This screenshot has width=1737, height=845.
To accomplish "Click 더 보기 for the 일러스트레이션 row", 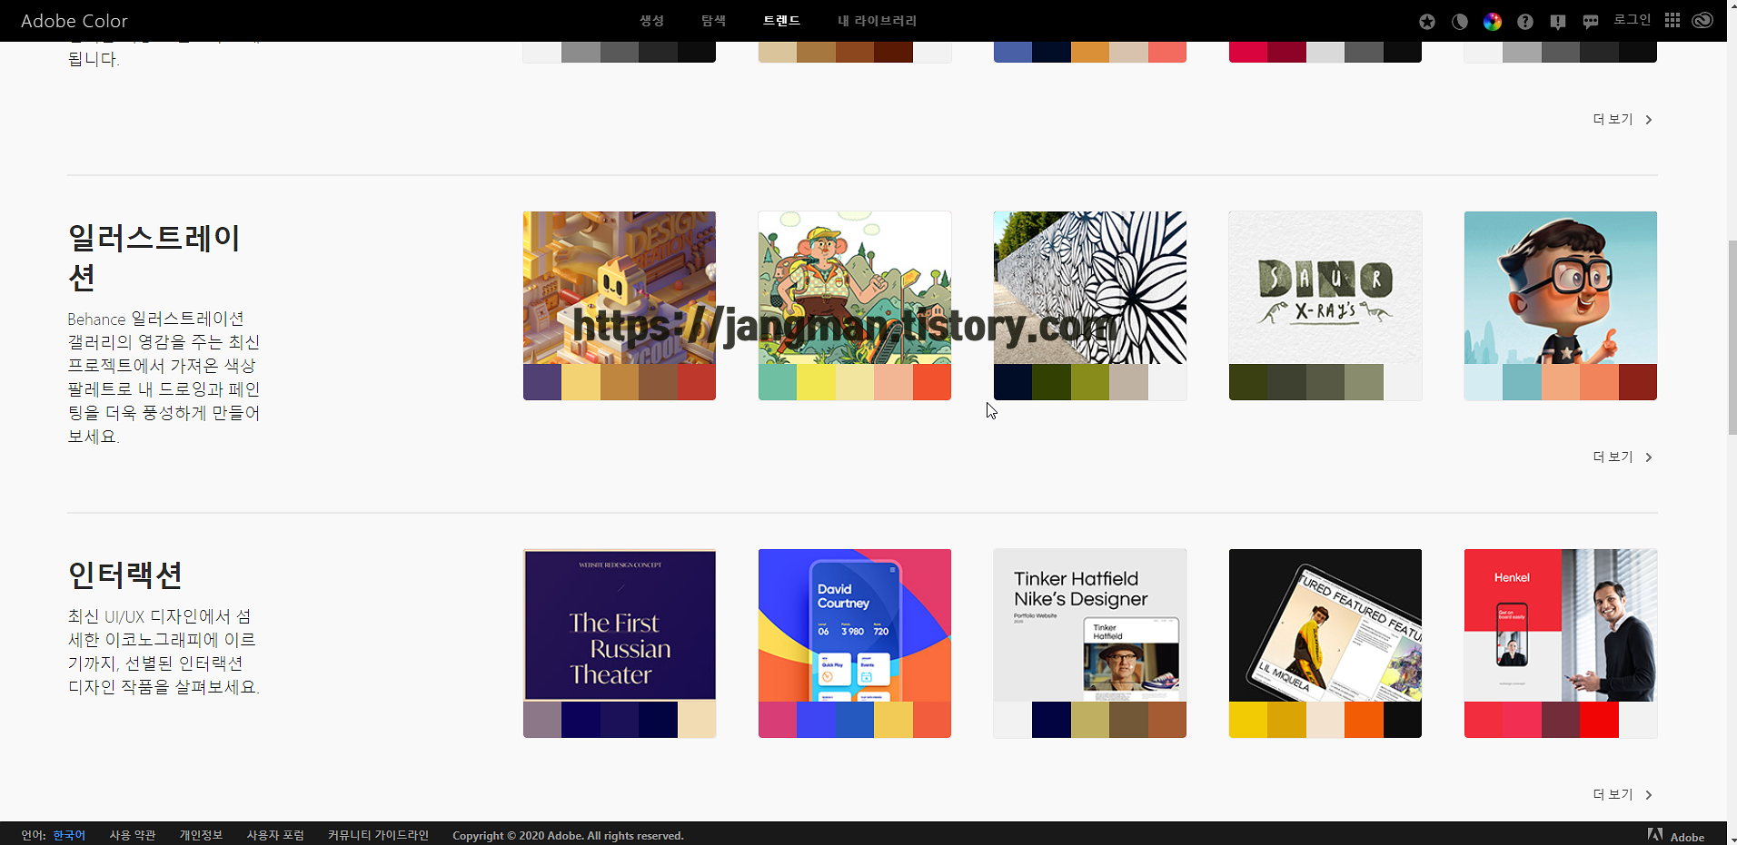I will point(1613,457).
